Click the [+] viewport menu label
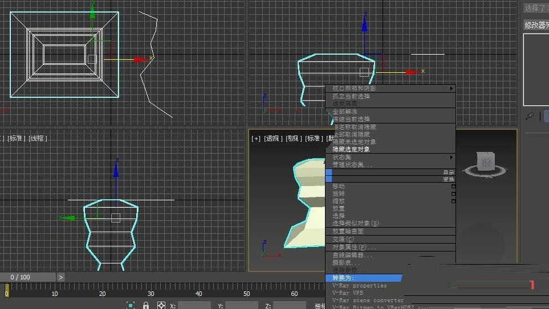 point(256,139)
